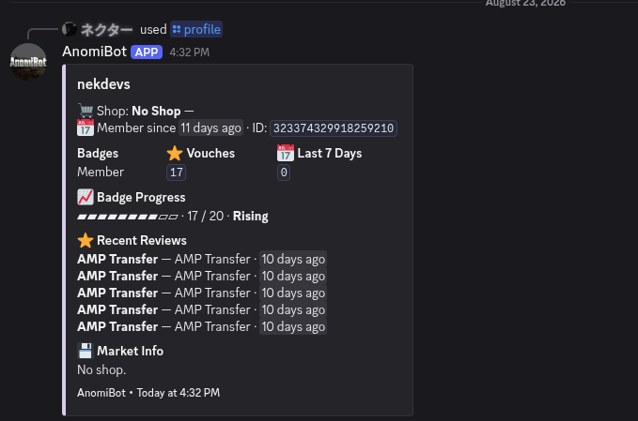
Task: Select the shopping cart Shop icon
Action: pyautogui.click(x=86, y=111)
